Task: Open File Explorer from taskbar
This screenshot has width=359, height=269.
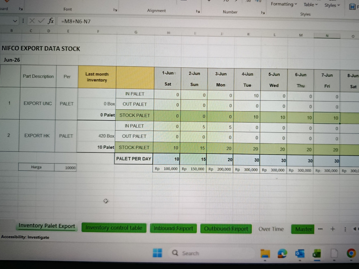Action: coord(265,254)
